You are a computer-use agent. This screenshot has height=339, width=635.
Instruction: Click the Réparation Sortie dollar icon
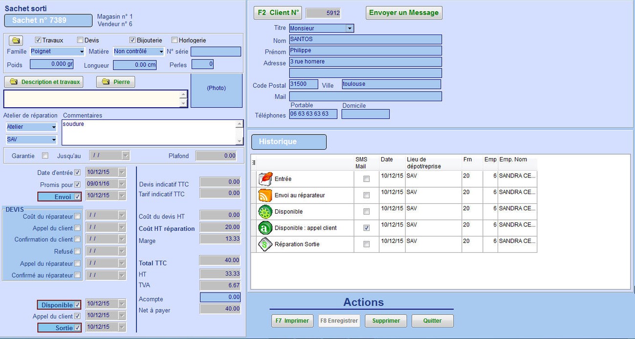[265, 244]
